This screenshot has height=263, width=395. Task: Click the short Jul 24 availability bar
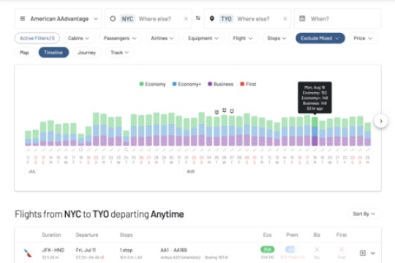pos(127,138)
